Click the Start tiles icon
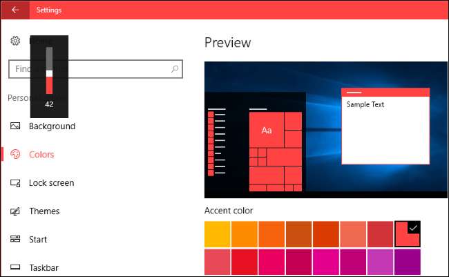The width and height of the screenshot is (449, 277). [x=15, y=239]
